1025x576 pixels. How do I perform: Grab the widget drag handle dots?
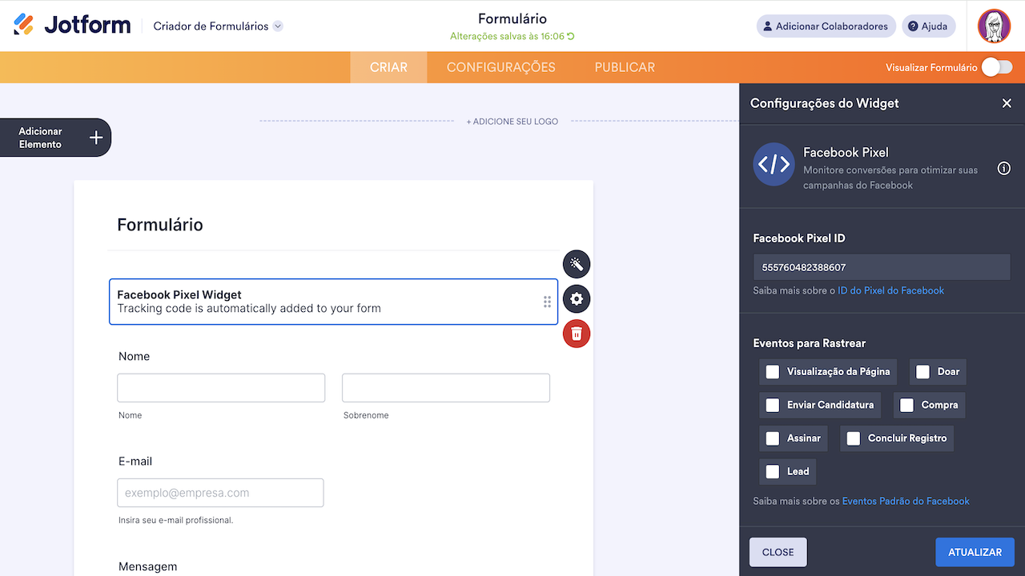547,302
